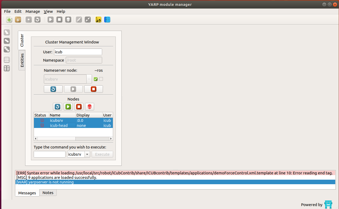Click the brown folder import icon in toolbar
Image resolution: width=339 pixels, height=209 pixels.
click(18, 20)
